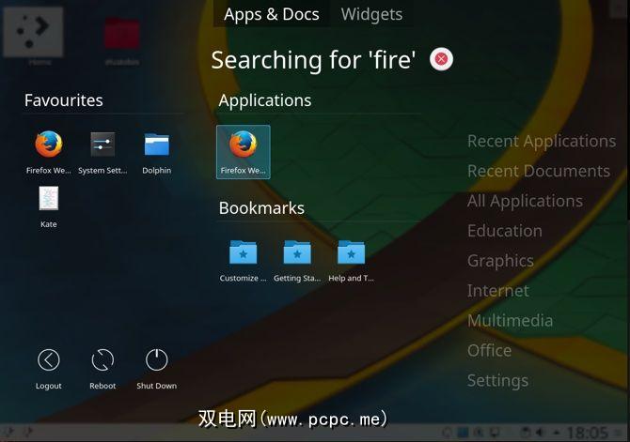Screen dimensions: 630x442
Task: Browse the Settings category
Action: point(497,381)
